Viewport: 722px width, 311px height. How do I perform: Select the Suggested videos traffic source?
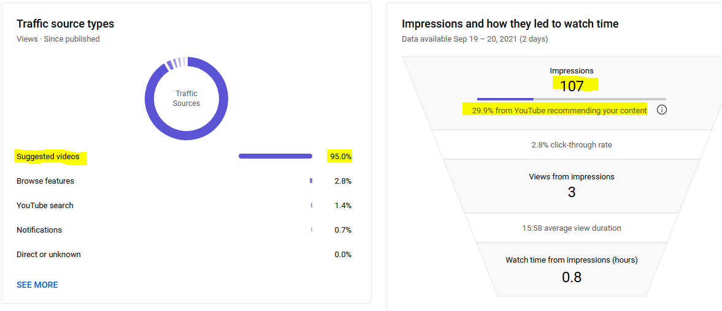click(48, 157)
